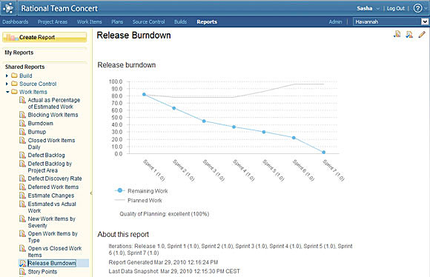Select the Reports menu
The width and height of the screenshot is (430, 277).
click(x=207, y=21)
